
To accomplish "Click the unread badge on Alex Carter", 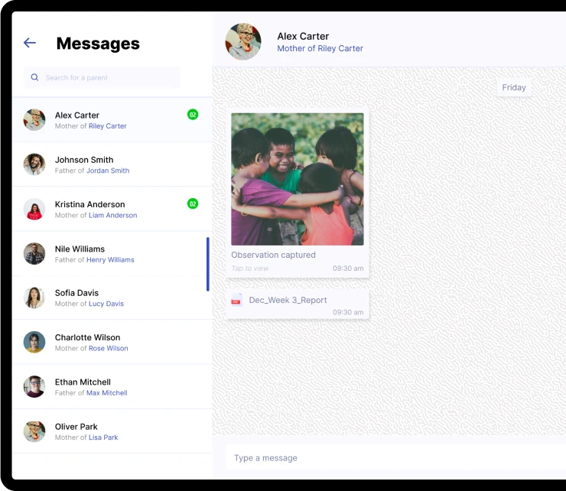I will click(193, 115).
